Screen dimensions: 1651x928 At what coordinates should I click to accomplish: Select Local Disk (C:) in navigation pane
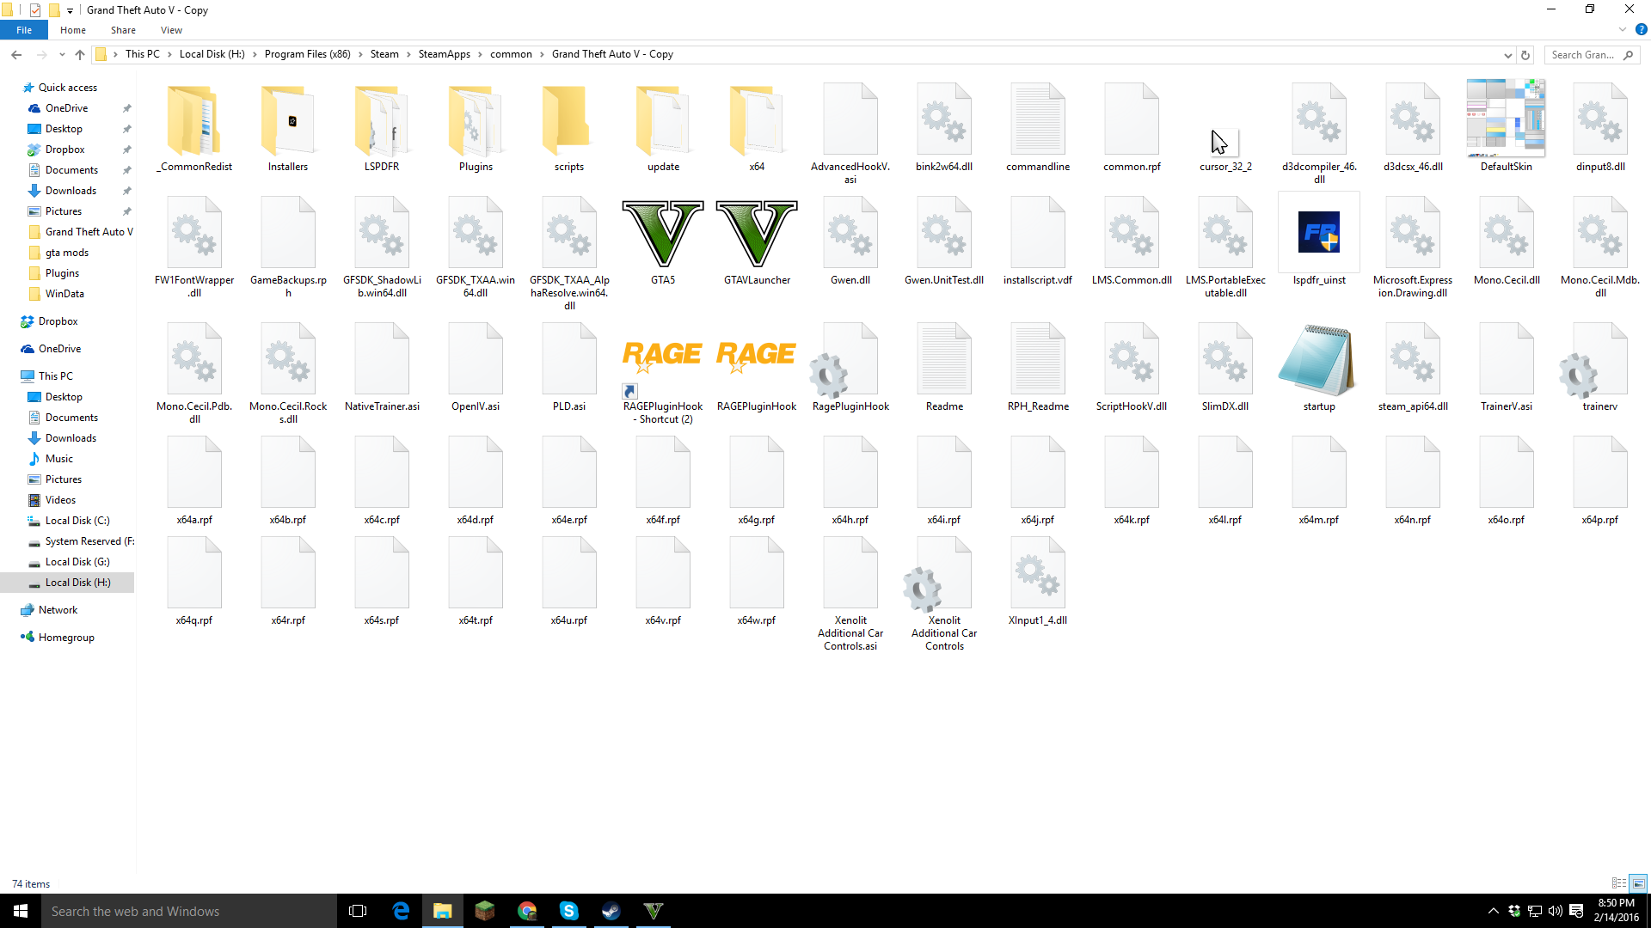[x=77, y=521]
